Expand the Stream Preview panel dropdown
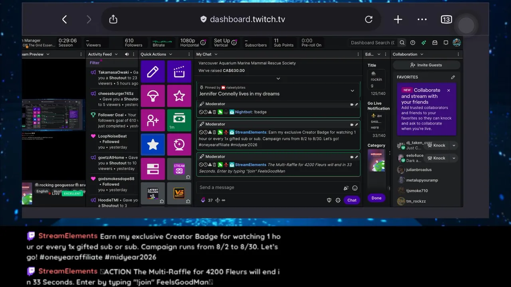511x287 pixels. (48, 54)
